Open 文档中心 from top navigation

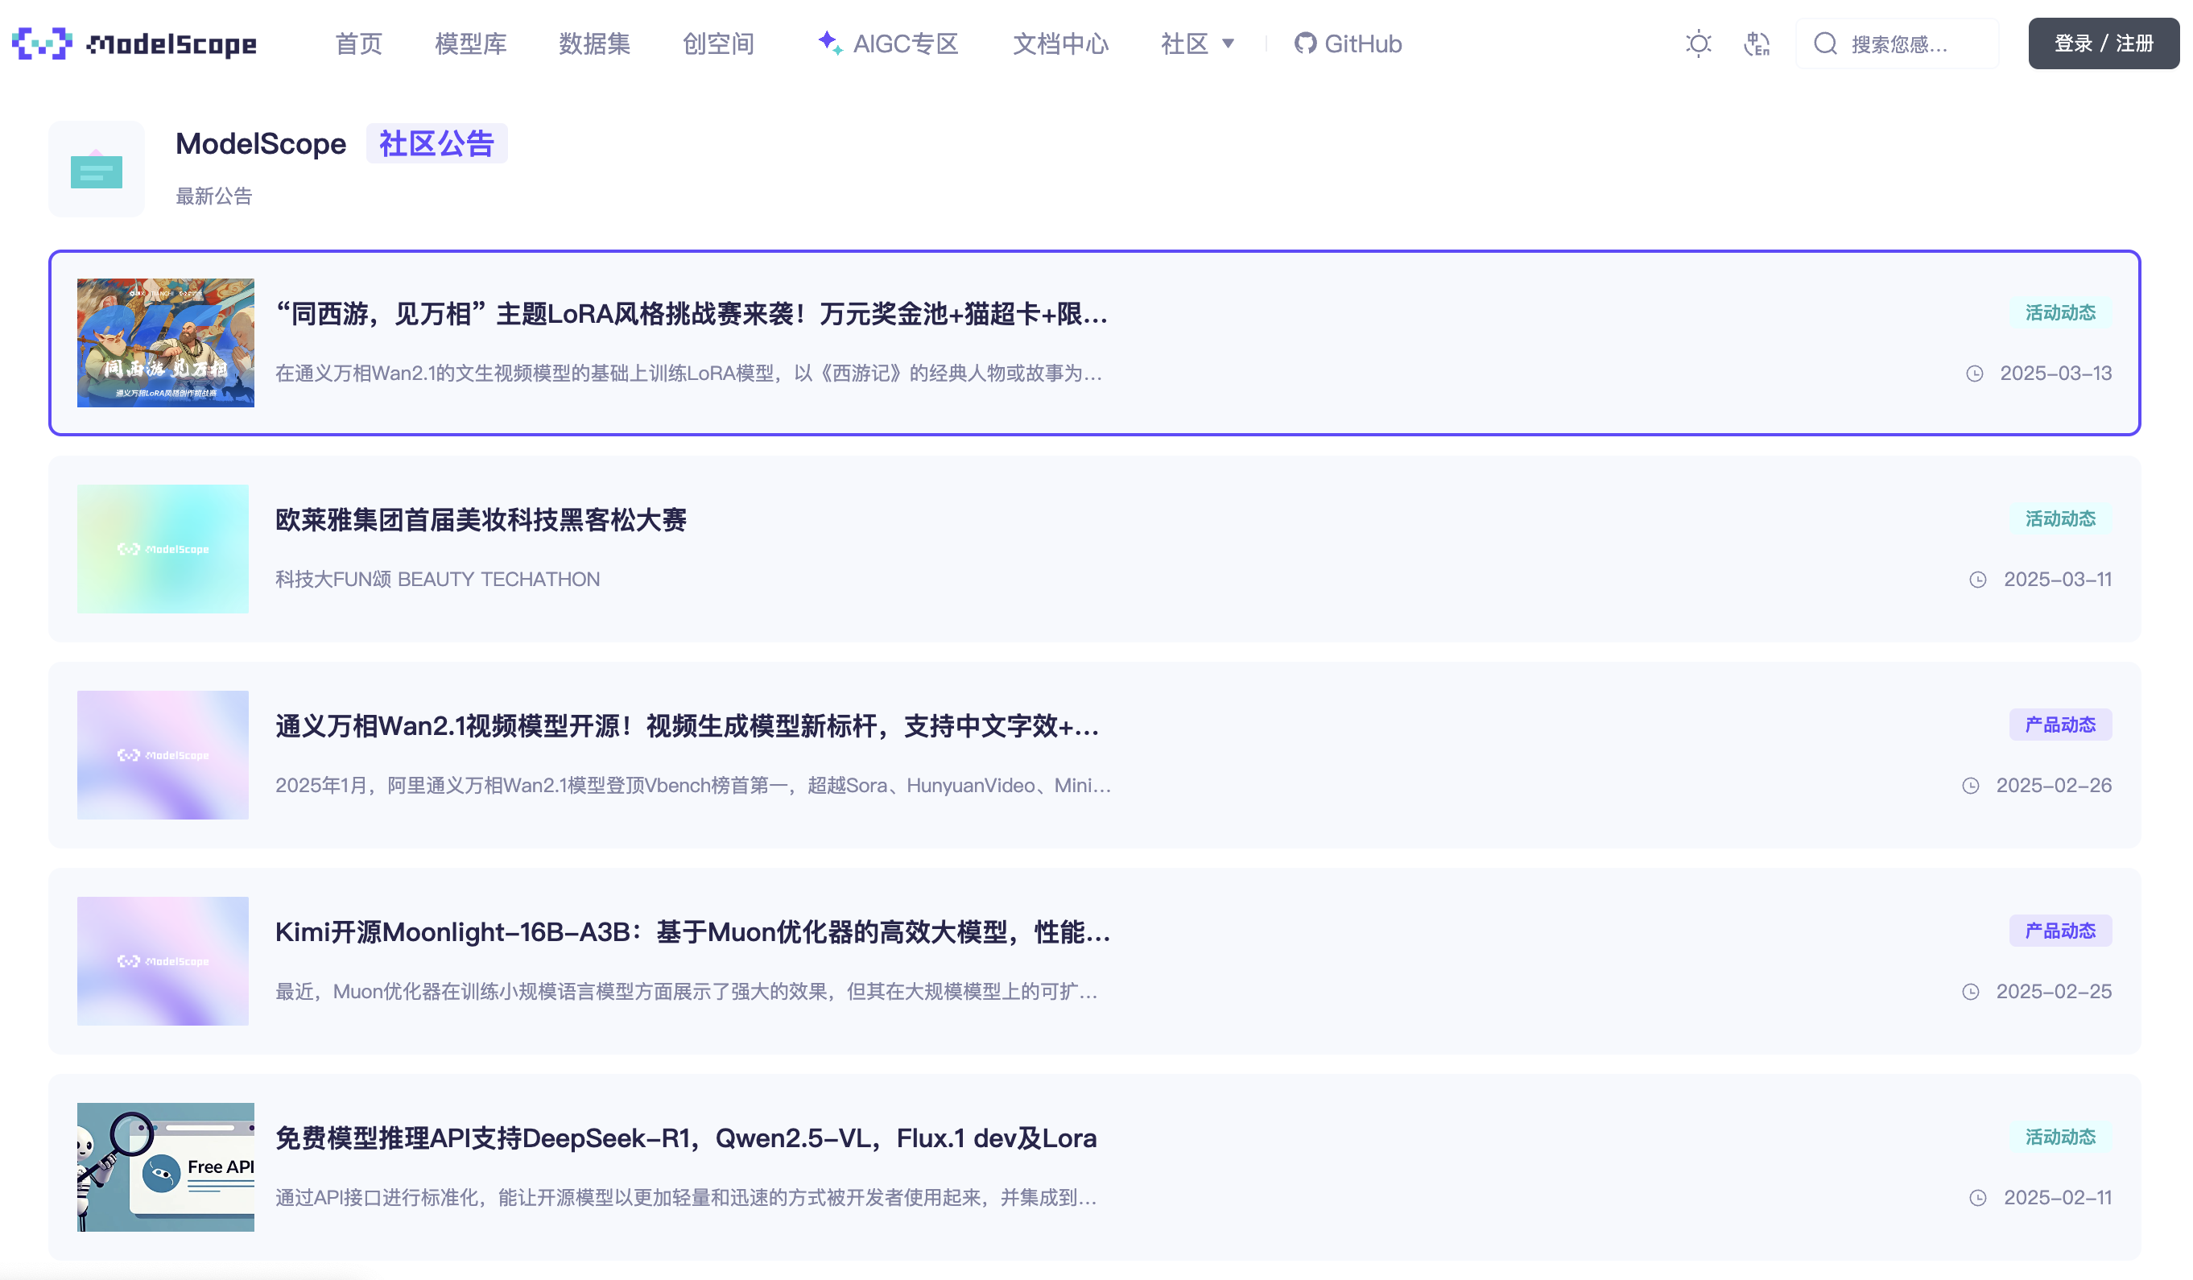[x=1060, y=43]
